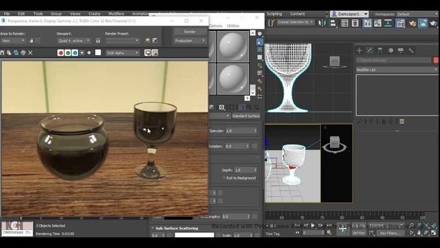The image size is (440, 248).
Task: Select the upper sample sphere material slot
Action: point(233,46)
